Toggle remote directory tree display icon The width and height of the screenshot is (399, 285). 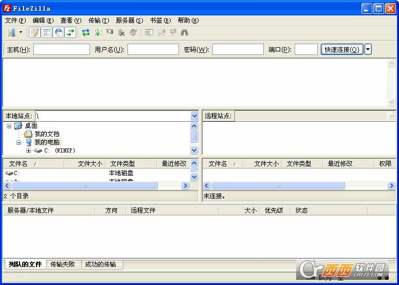pyautogui.click(x=59, y=32)
